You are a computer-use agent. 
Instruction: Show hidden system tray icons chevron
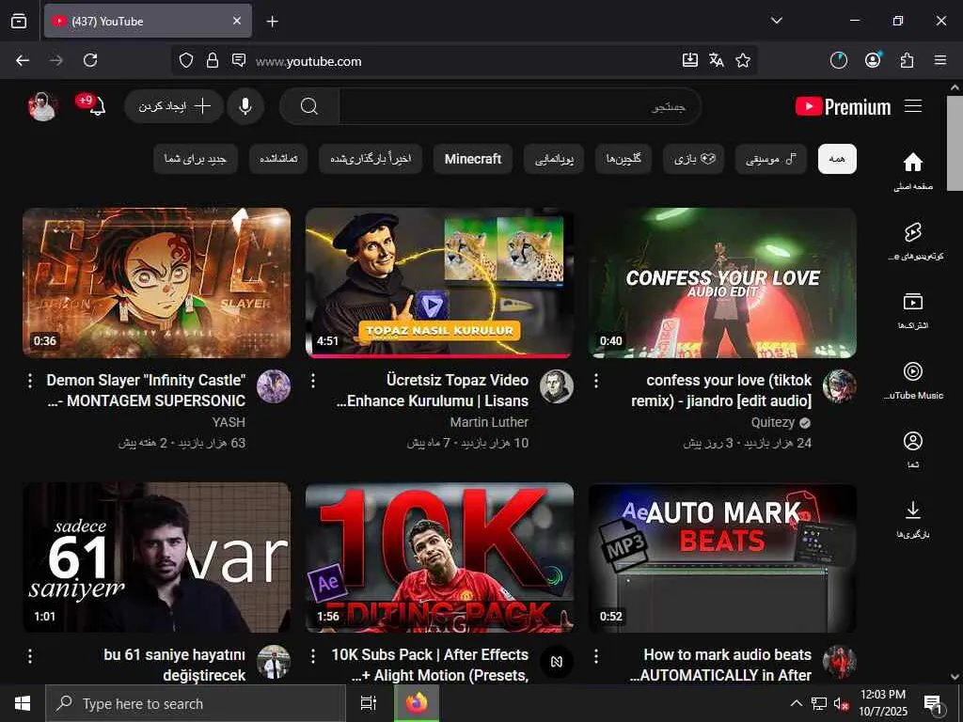coord(796,703)
